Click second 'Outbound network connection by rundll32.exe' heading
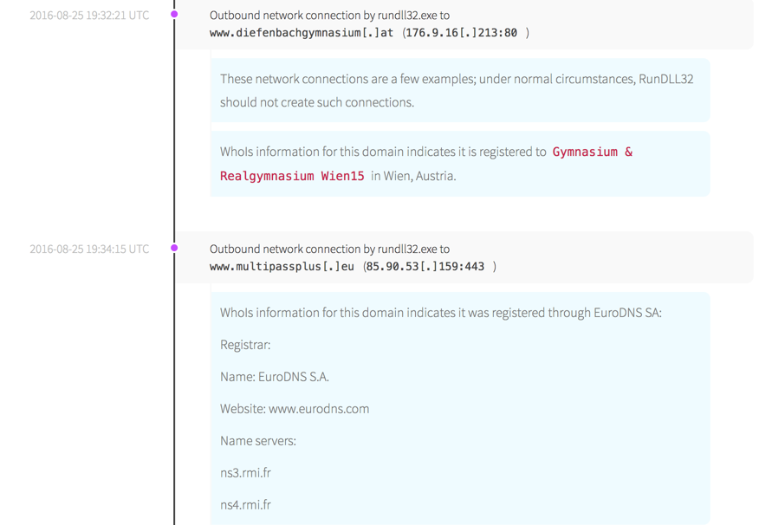The height and width of the screenshot is (525, 759). pyautogui.click(x=329, y=249)
